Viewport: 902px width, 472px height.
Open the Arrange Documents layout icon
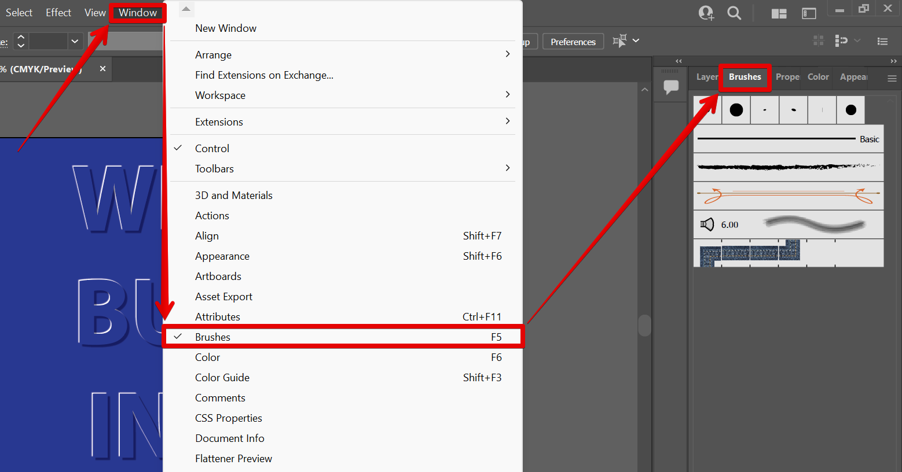779,13
